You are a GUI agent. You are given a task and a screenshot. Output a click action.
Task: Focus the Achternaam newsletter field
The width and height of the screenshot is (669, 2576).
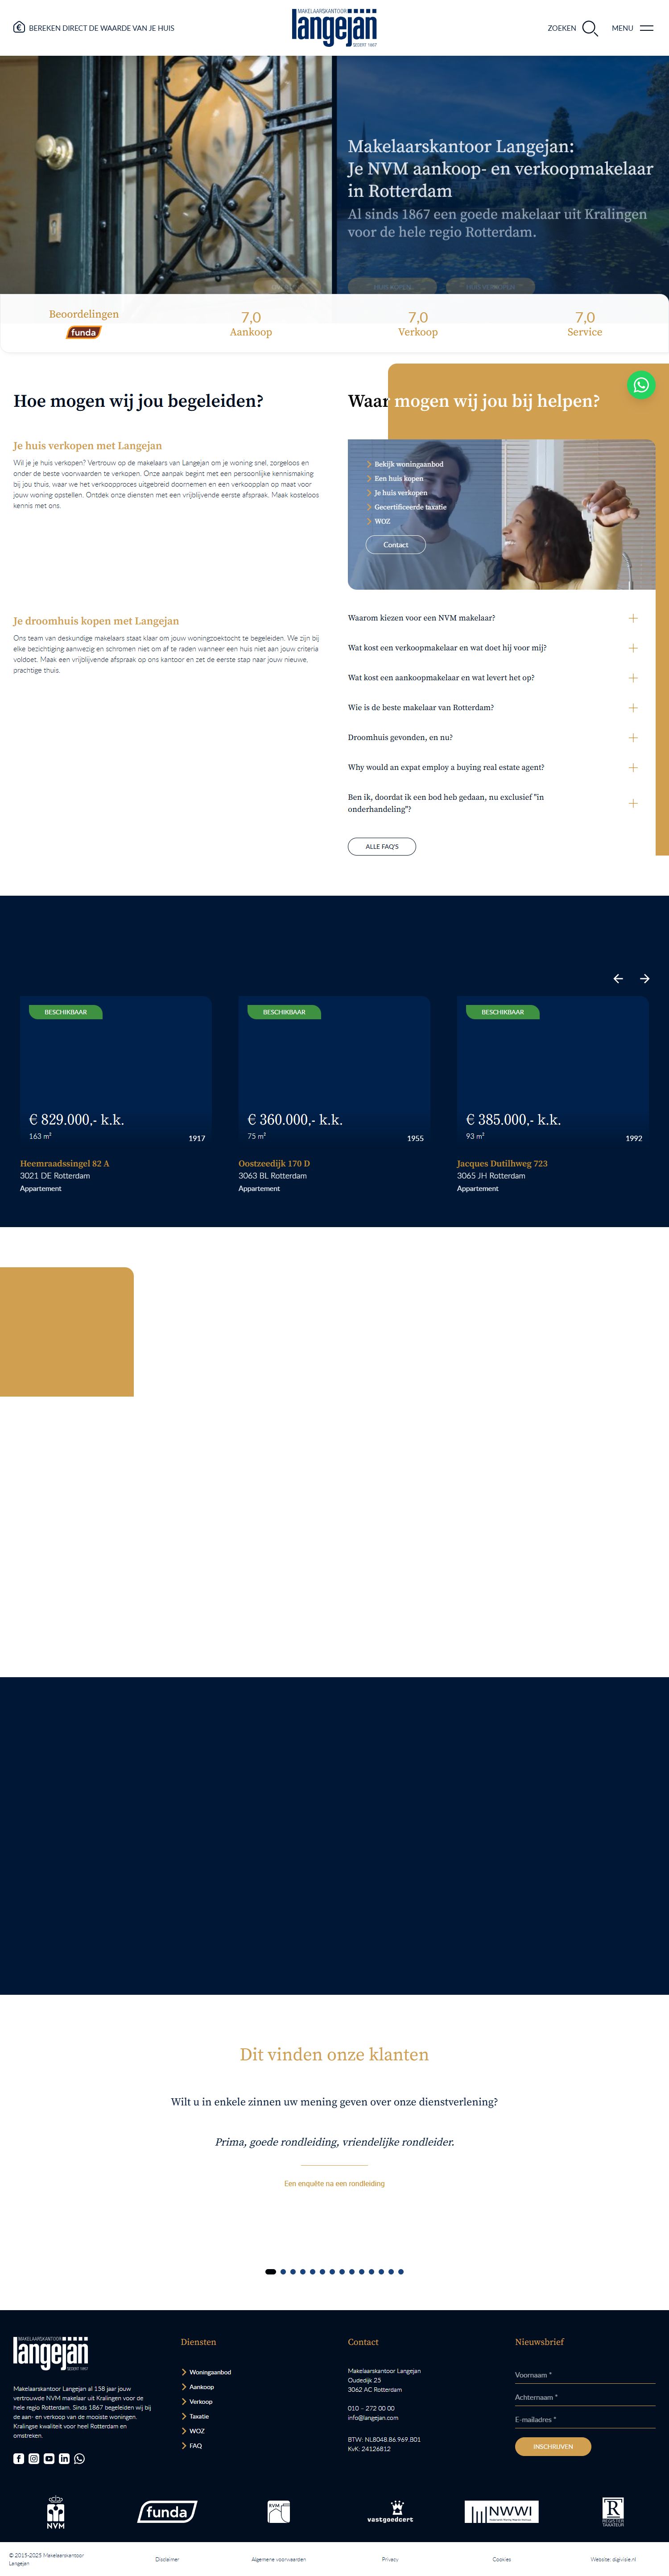pyautogui.click(x=585, y=2397)
